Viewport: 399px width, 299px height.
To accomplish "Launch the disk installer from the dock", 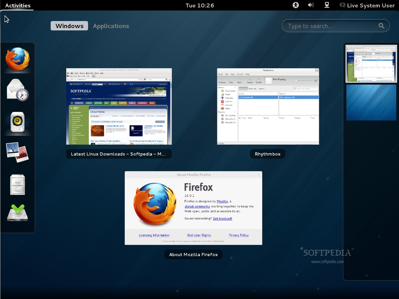I will click(x=17, y=212).
